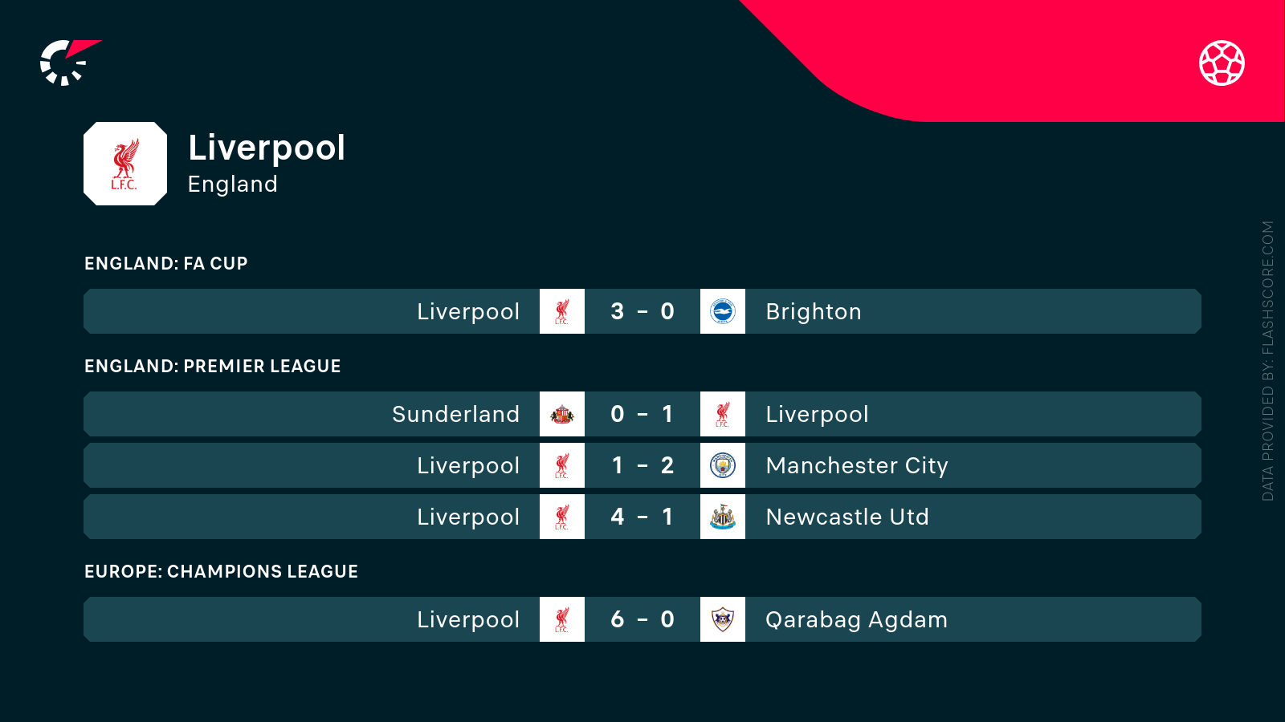Select the Newcastle Utd team name
The image size is (1285, 722).
pos(847,517)
